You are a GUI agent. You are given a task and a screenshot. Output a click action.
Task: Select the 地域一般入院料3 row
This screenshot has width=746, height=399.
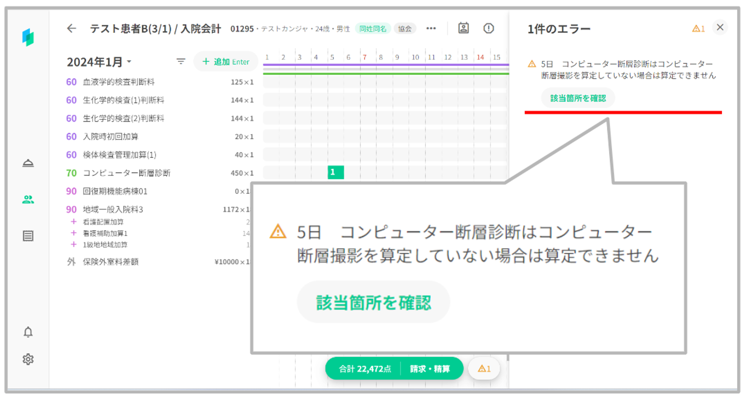158,209
